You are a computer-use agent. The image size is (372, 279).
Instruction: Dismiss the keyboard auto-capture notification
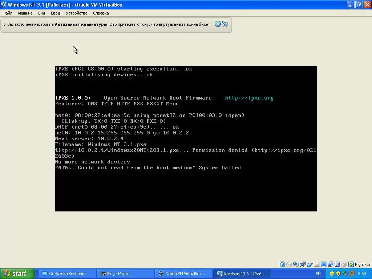218,24
